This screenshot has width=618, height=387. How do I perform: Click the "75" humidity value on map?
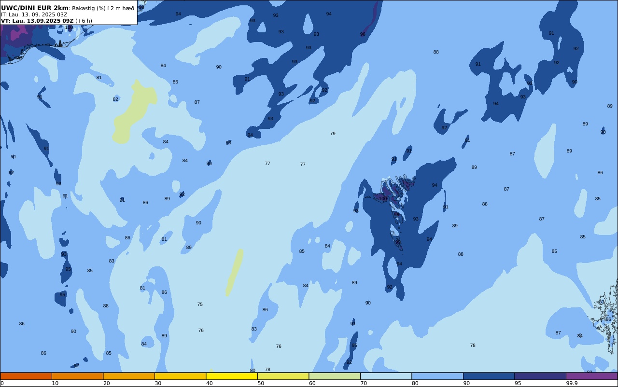(x=200, y=304)
